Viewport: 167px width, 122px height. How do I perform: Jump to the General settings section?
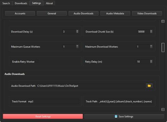coord(52,13)
